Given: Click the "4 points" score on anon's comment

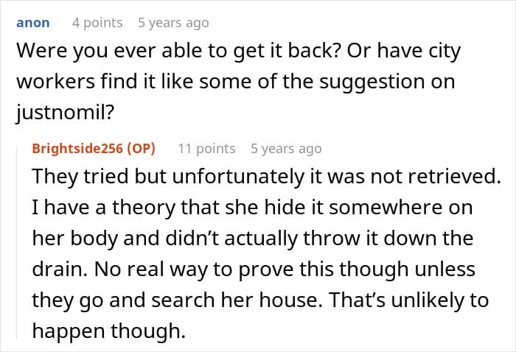Looking at the screenshot, I should point(97,23).
